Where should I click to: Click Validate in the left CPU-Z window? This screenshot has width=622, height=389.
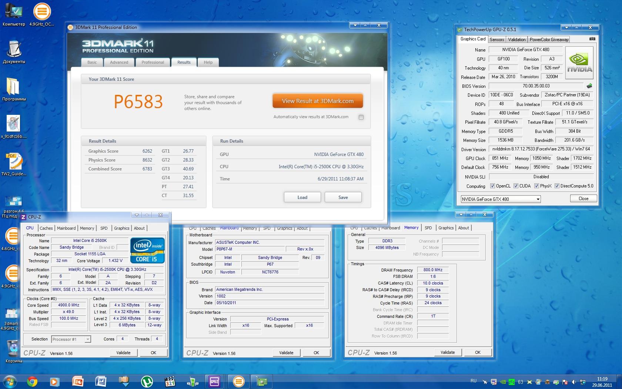(x=123, y=353)
